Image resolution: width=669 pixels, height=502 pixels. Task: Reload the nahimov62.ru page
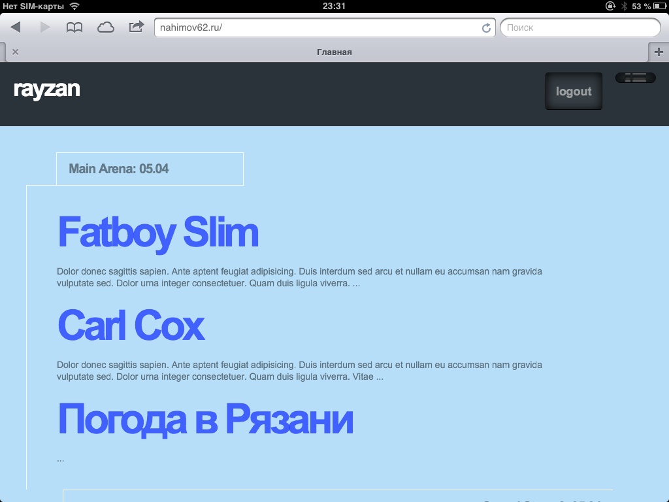[486, 28]
